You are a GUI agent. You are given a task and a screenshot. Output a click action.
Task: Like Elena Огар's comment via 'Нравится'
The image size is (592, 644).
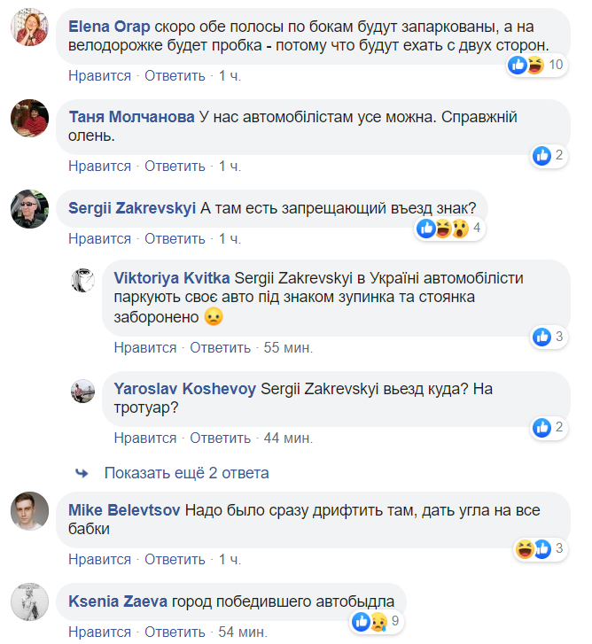(99, 75)
